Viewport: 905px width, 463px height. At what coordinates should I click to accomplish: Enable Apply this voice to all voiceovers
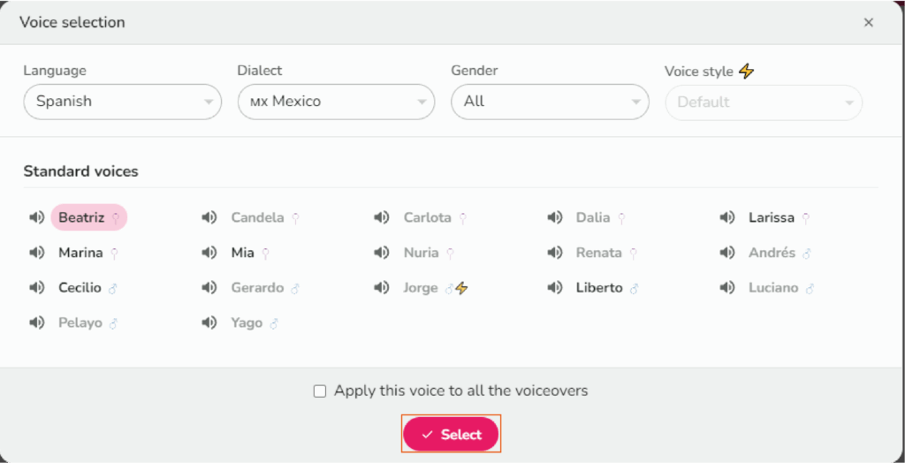pos(320,391)
